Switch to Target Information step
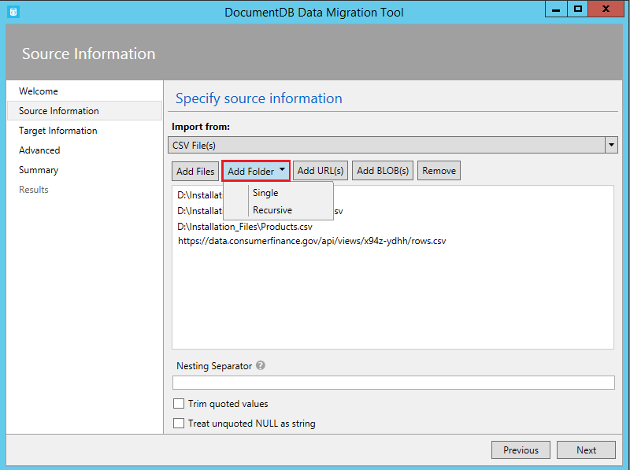 click(58, 131)
